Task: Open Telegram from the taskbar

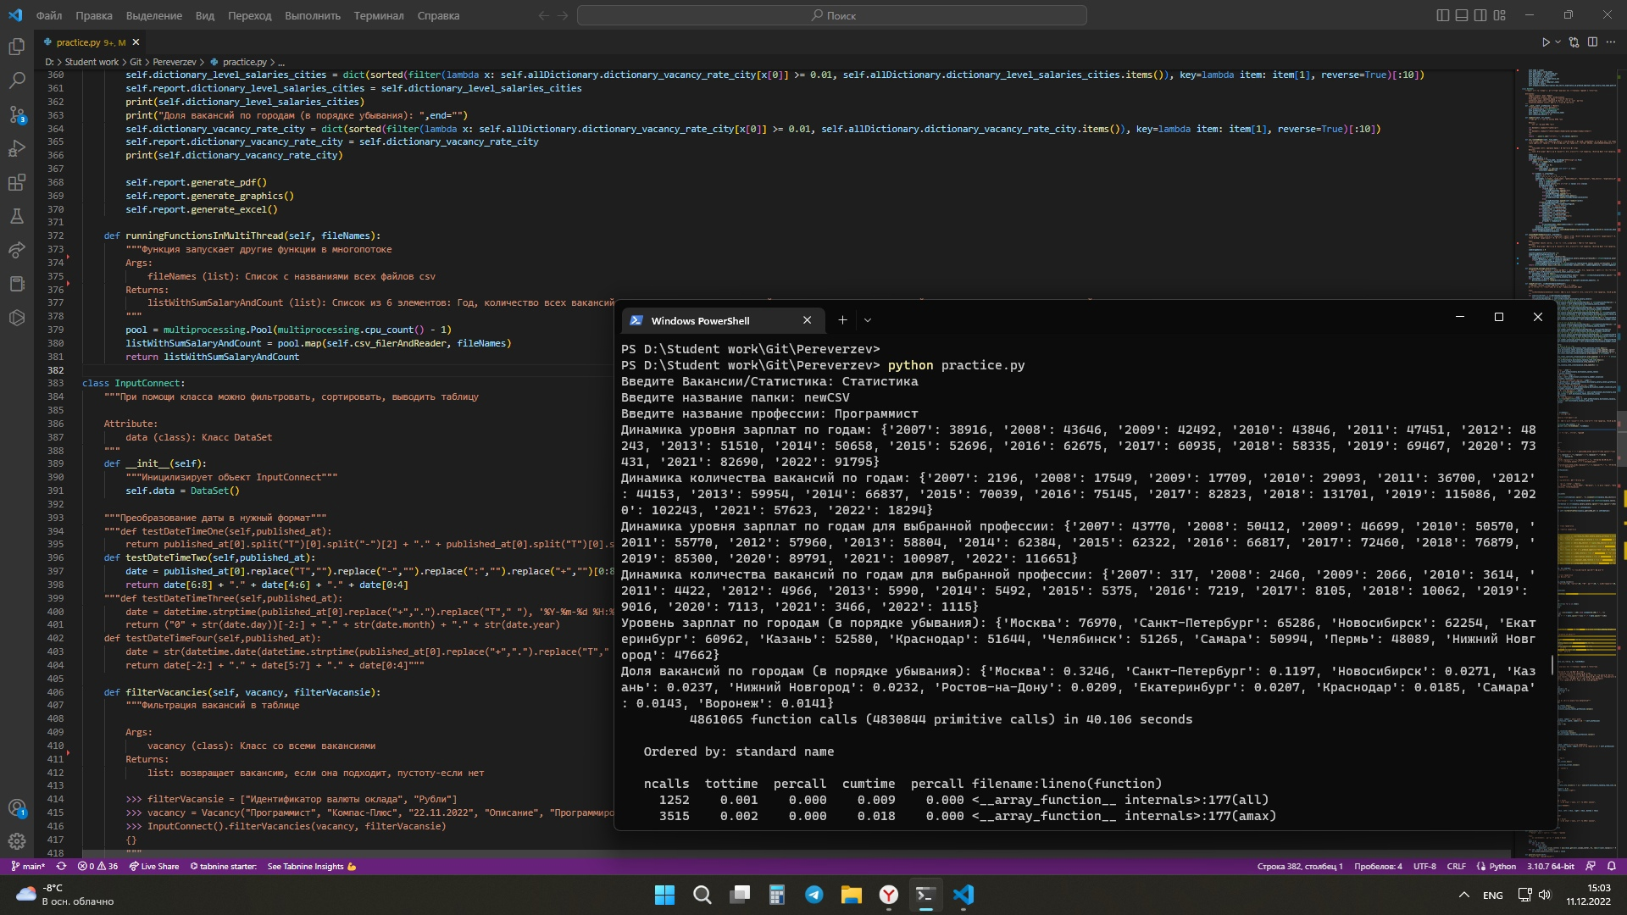Action: tap(814, 895)
